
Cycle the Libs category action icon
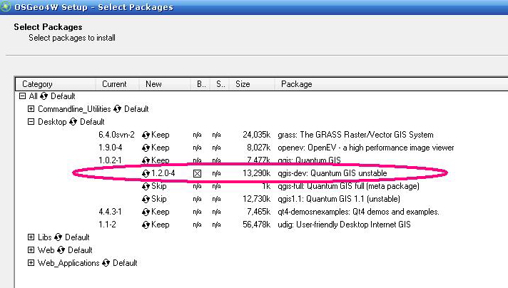pyautogui.click(x=59, y=237)
